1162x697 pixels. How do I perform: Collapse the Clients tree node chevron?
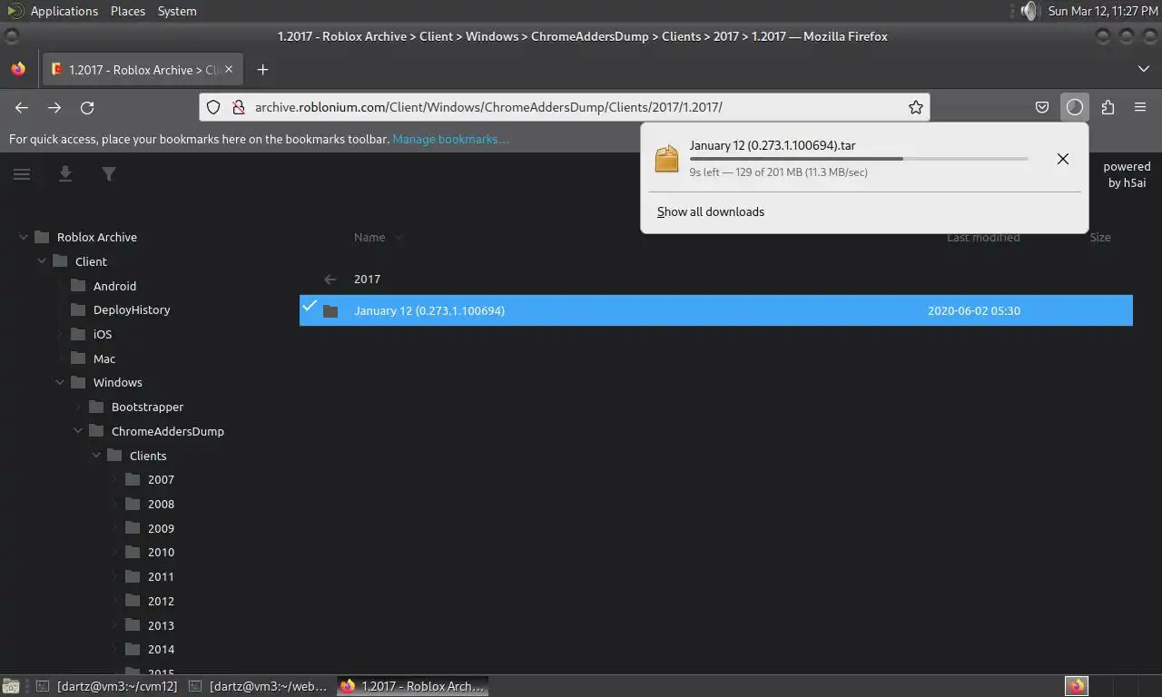point(96,456)
